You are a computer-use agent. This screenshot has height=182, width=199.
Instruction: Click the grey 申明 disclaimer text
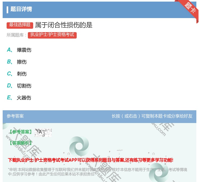[97, 172]
